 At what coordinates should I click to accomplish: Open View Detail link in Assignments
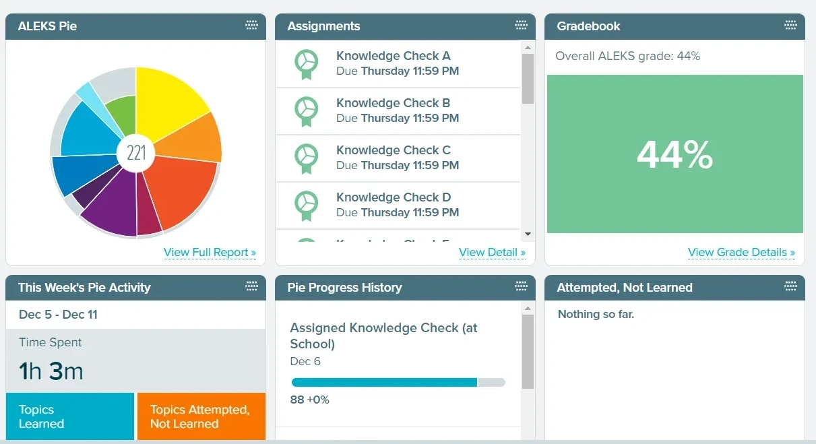(492, 252)
